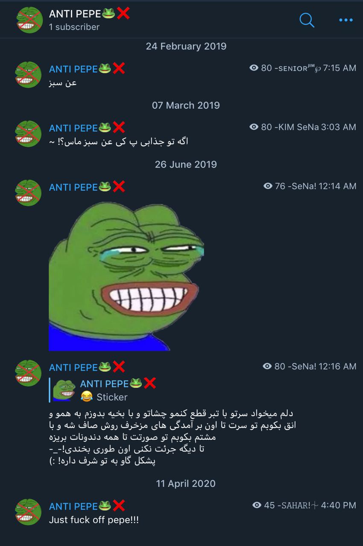Screen dimensions: 363x546
Task: Select the 11 April 2020 date divider
Action: (x=186, y=483)
